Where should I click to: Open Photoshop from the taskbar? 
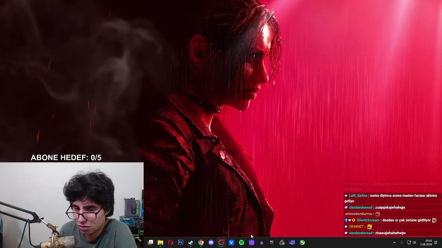[x=181, y=242]
